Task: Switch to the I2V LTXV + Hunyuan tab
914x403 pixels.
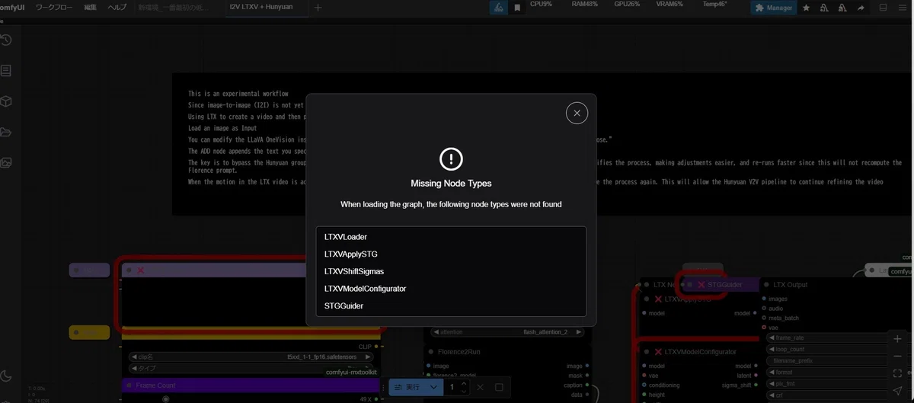Action: point(261,7)
